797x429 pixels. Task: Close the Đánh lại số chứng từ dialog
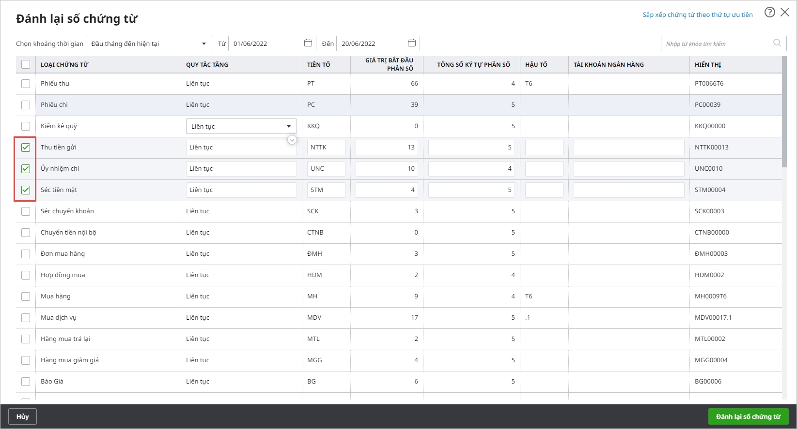coord(785,13)
